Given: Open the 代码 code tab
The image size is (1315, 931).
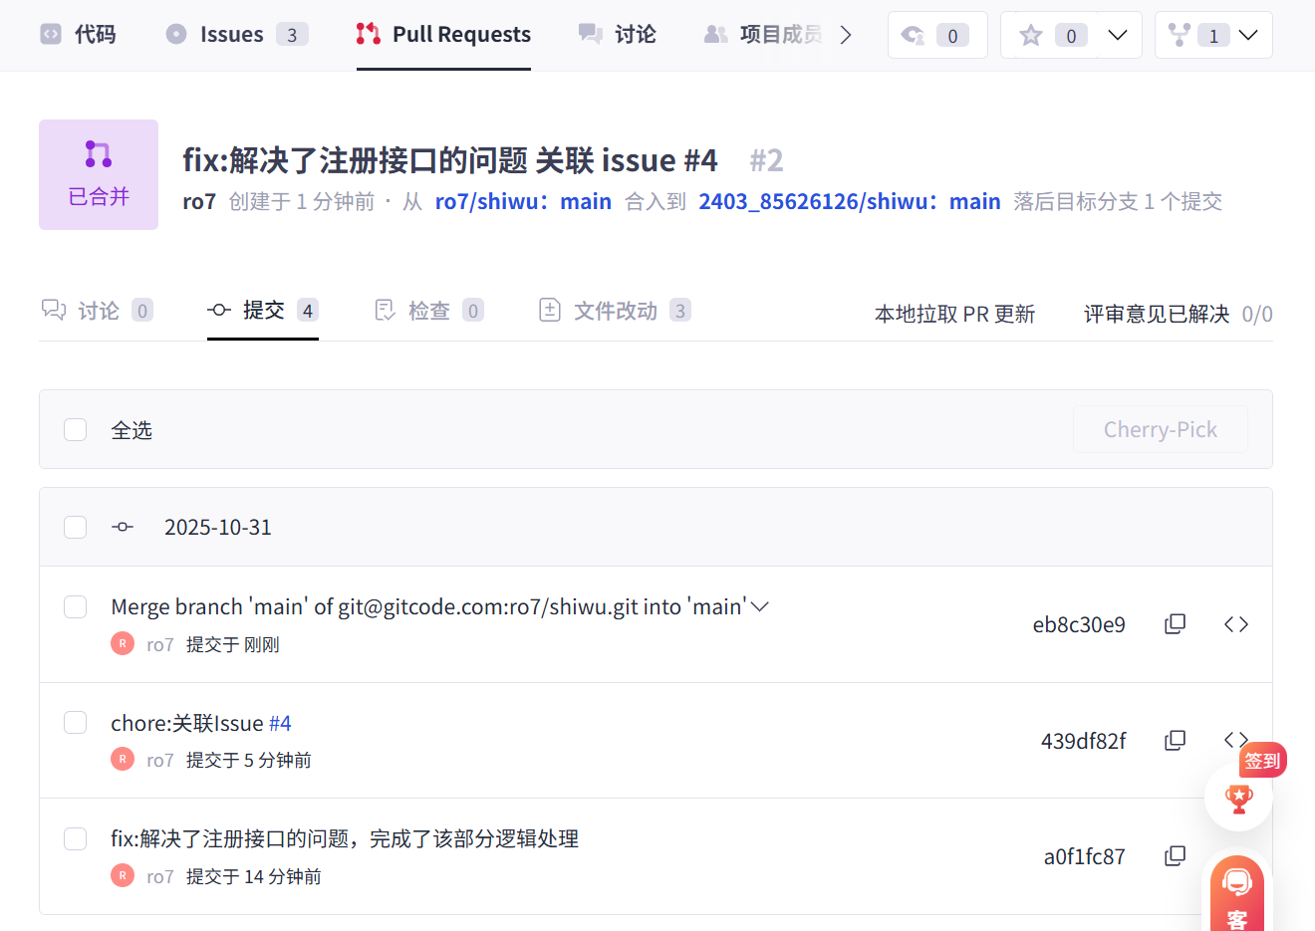Looking at the screenshot, I should [x=78, y=35].
